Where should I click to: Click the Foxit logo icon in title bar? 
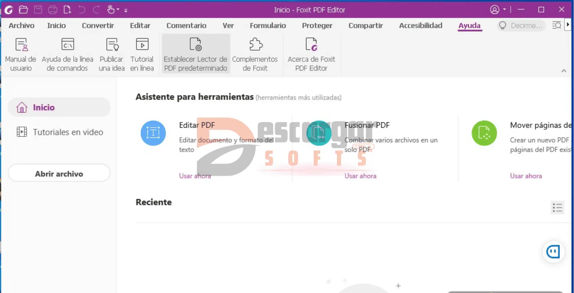[9, 10]
